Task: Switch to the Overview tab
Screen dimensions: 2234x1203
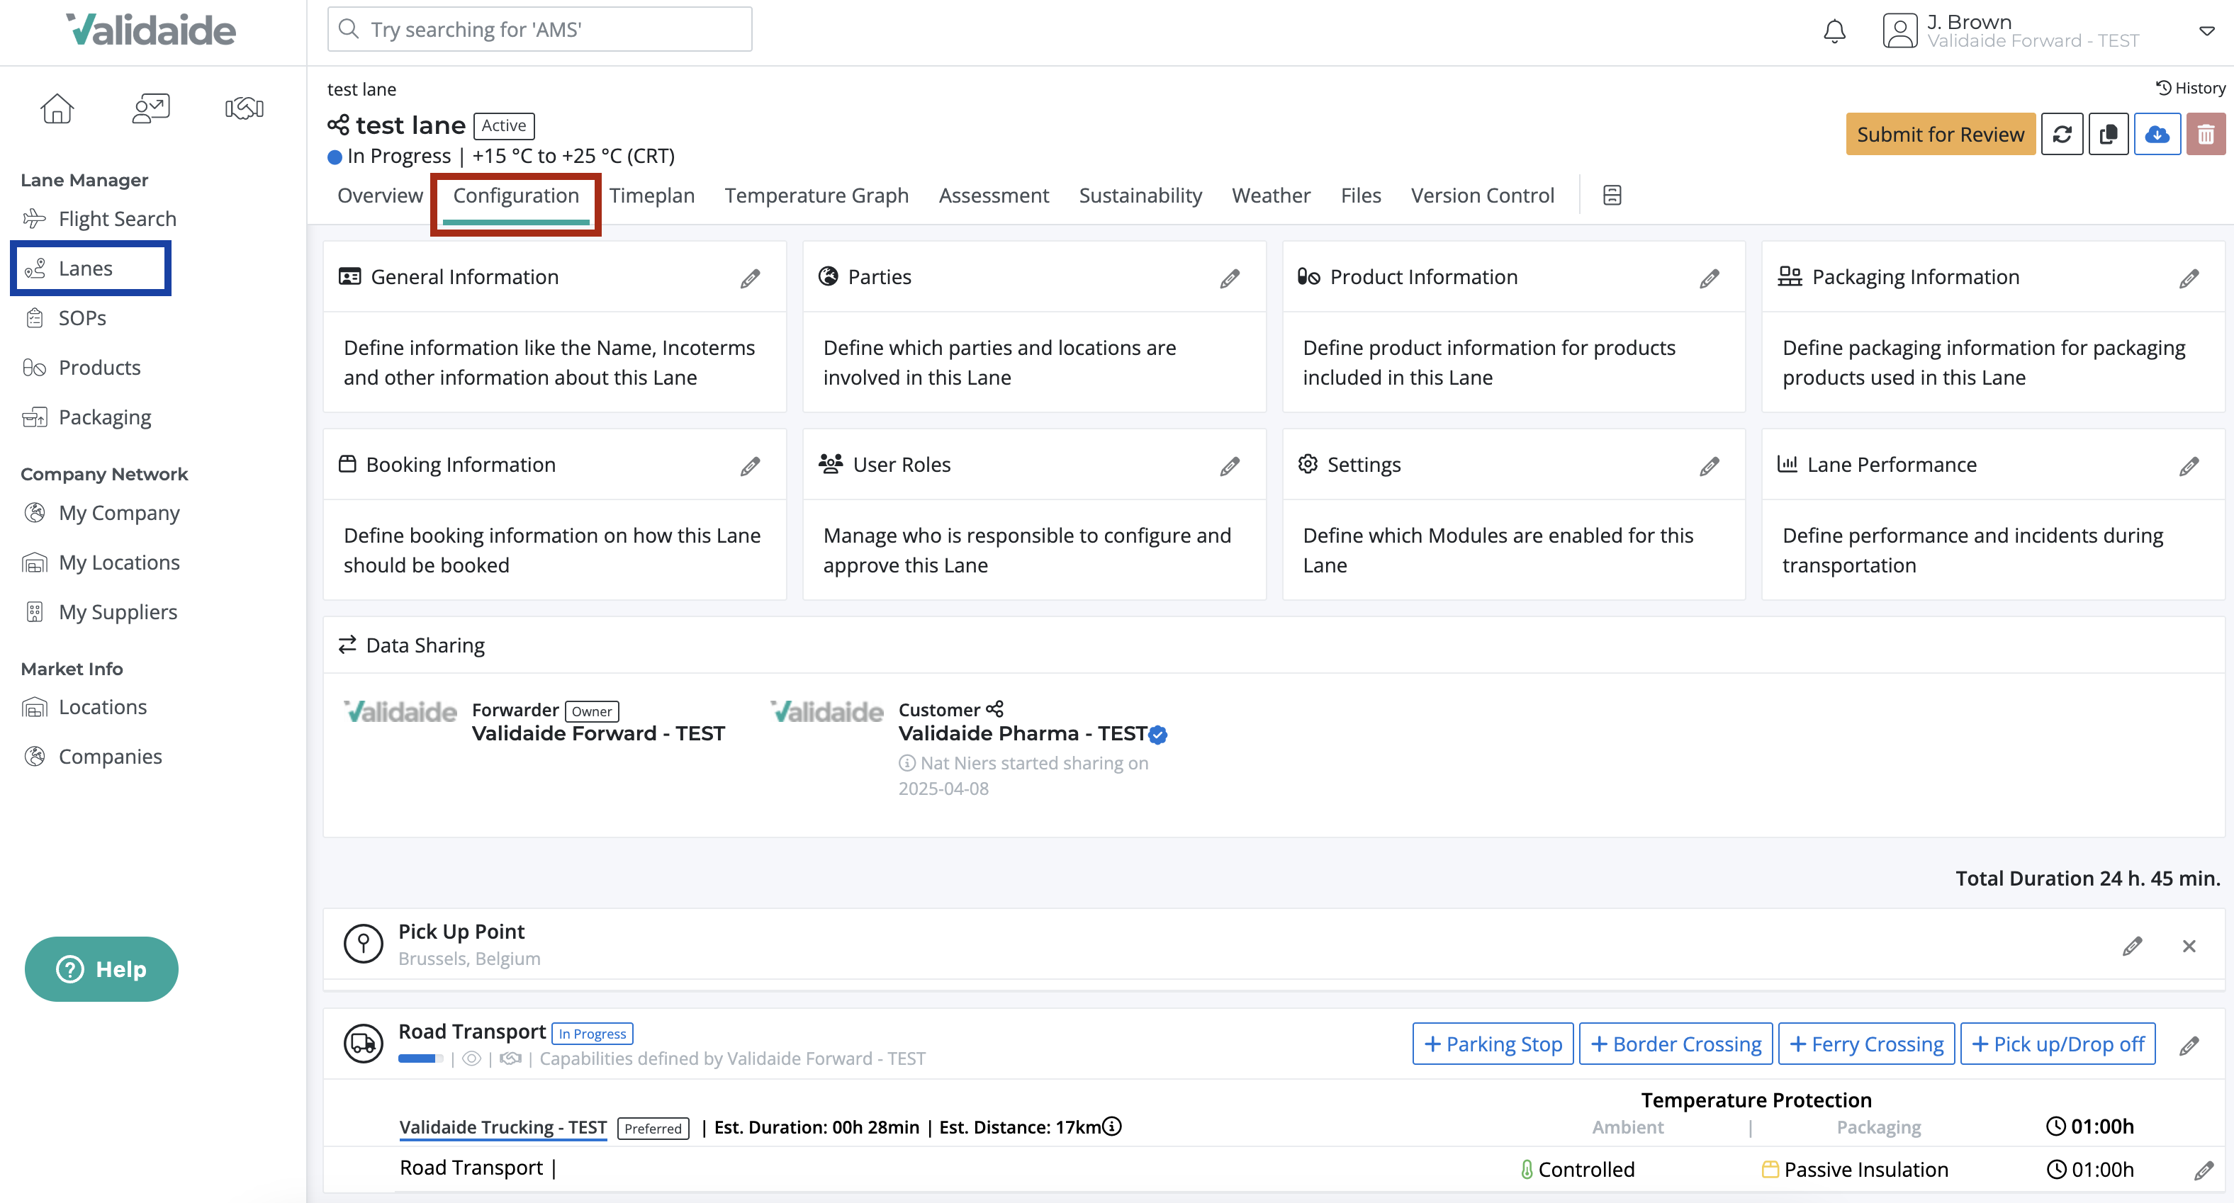Action: coord(380,195)
